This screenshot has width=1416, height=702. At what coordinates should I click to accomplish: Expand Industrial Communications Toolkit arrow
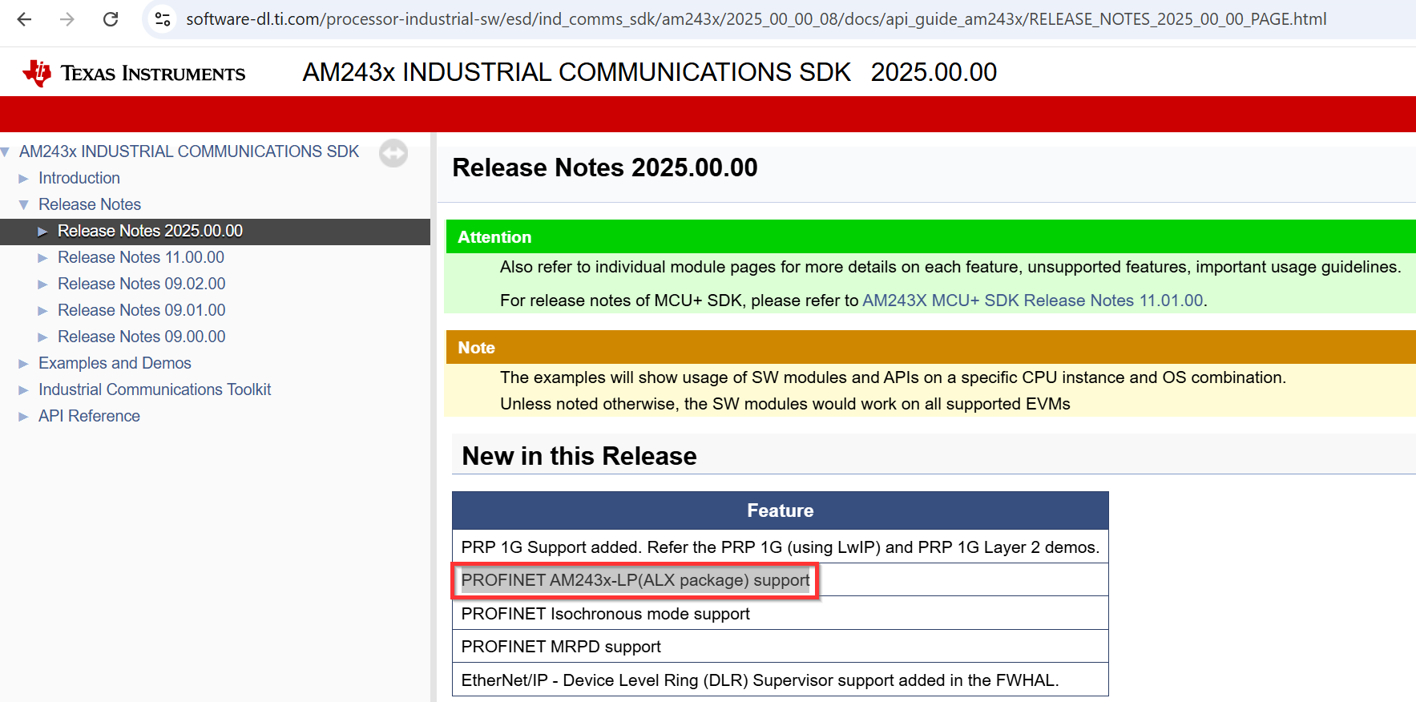[x=23, y=389]
